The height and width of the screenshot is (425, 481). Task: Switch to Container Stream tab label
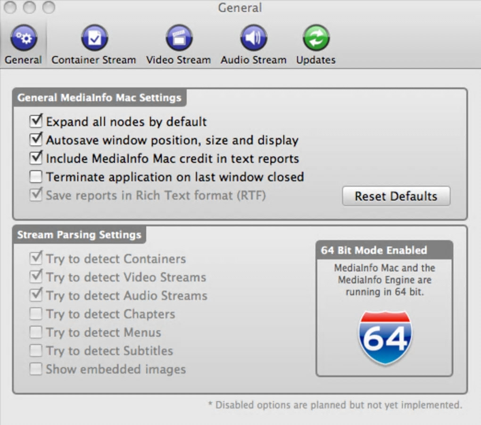[x=93, y=60]
